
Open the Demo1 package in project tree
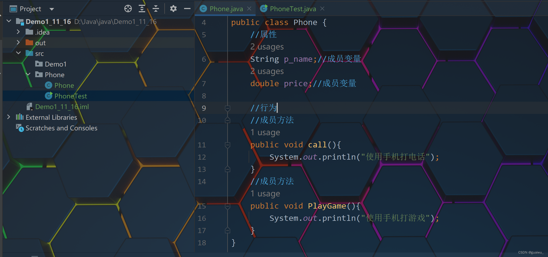[x=55, y=64]
